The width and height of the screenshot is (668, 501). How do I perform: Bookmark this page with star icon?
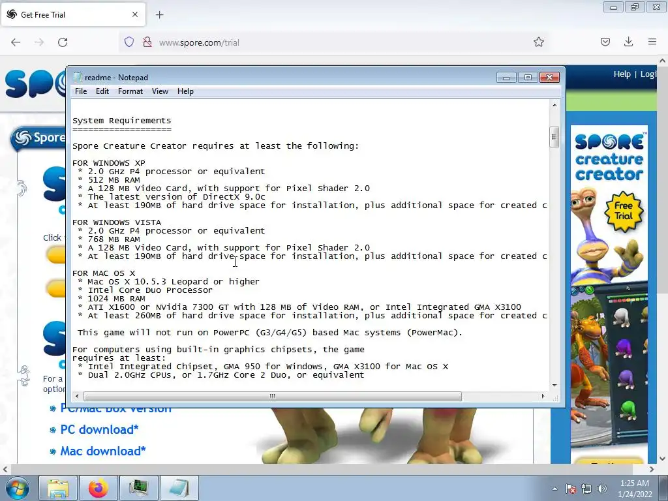[x=538, y=42]
